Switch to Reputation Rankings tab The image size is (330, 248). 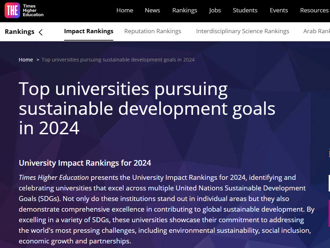point(152,31)
